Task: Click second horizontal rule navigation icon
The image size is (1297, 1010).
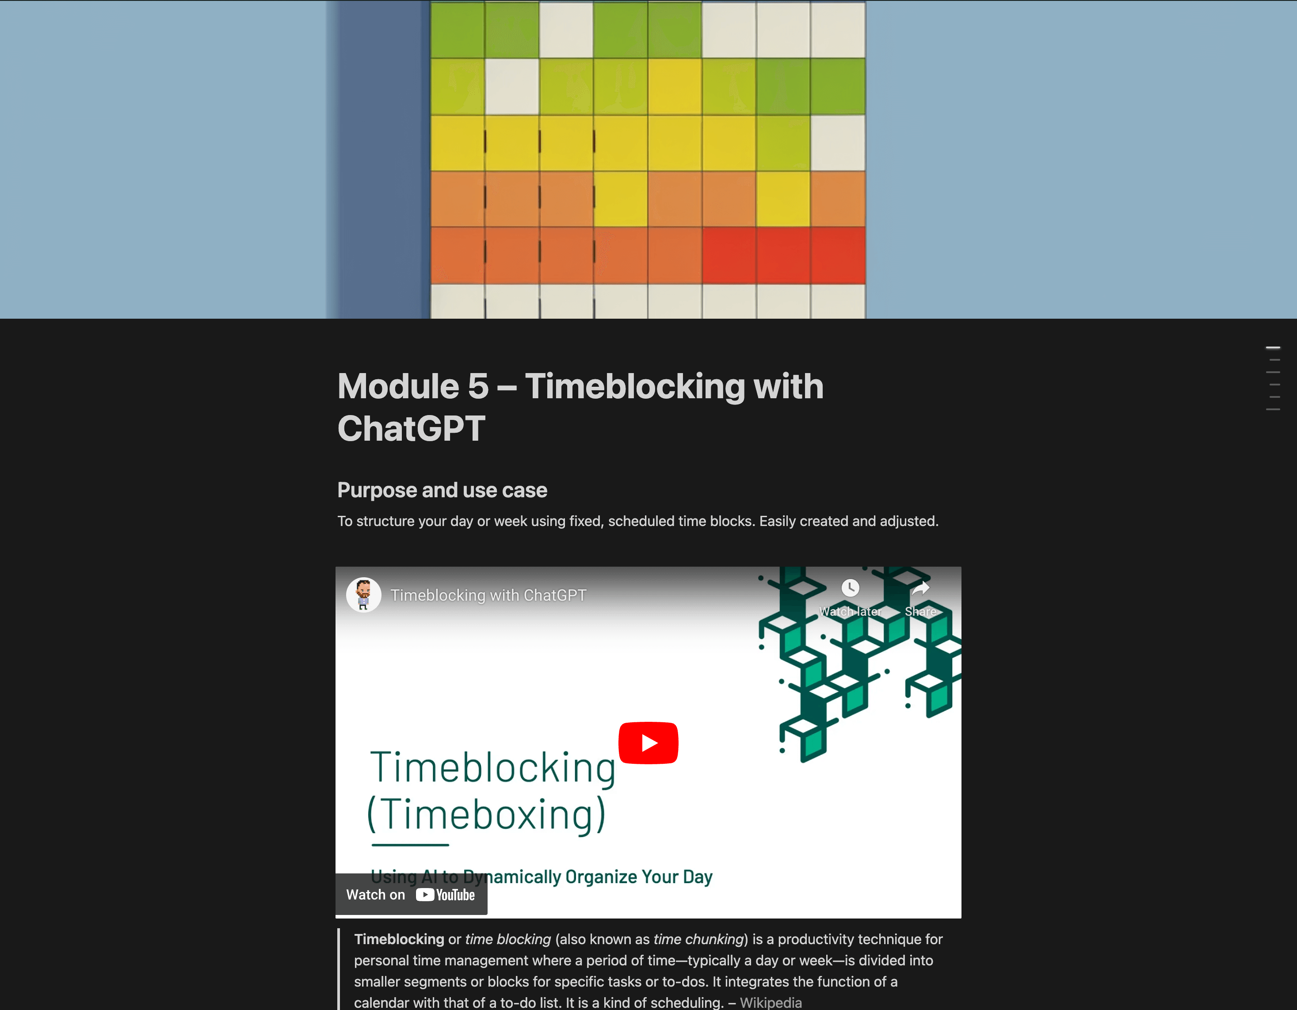Action: (x=1275, y=360)
